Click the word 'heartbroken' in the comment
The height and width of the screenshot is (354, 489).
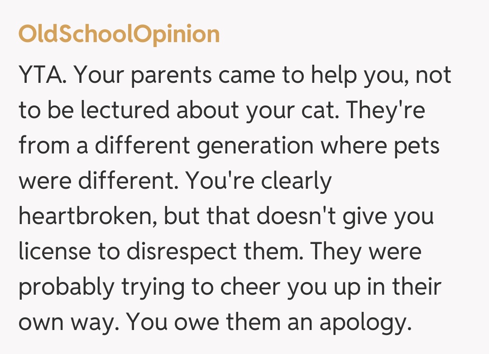[87, 216]
